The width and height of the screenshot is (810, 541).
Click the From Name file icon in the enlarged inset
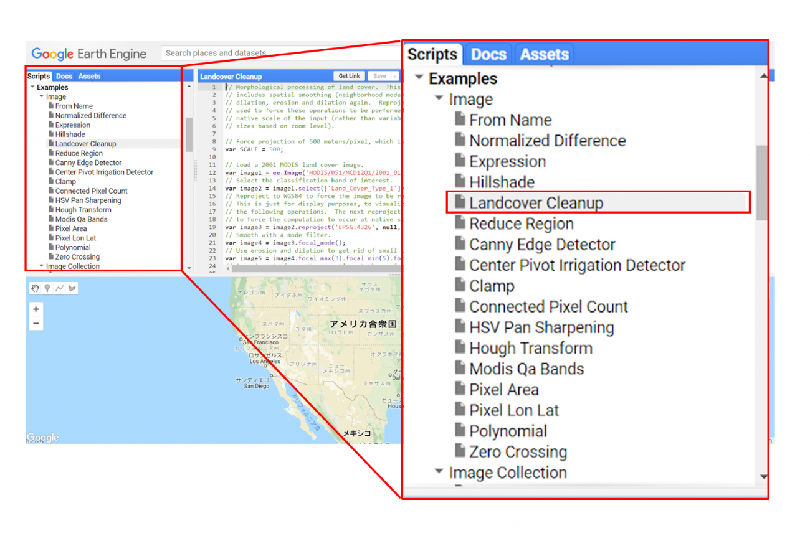pyautogui.click(x=460, y=119)
